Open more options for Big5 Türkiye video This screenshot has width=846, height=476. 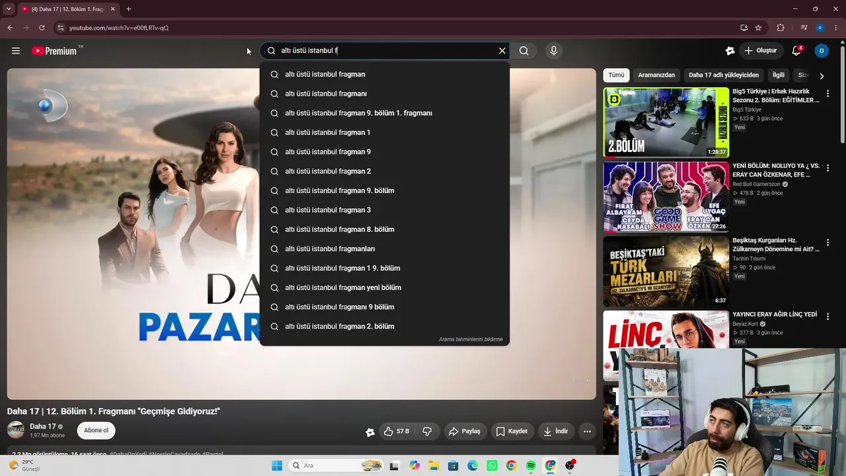[827, 94]
